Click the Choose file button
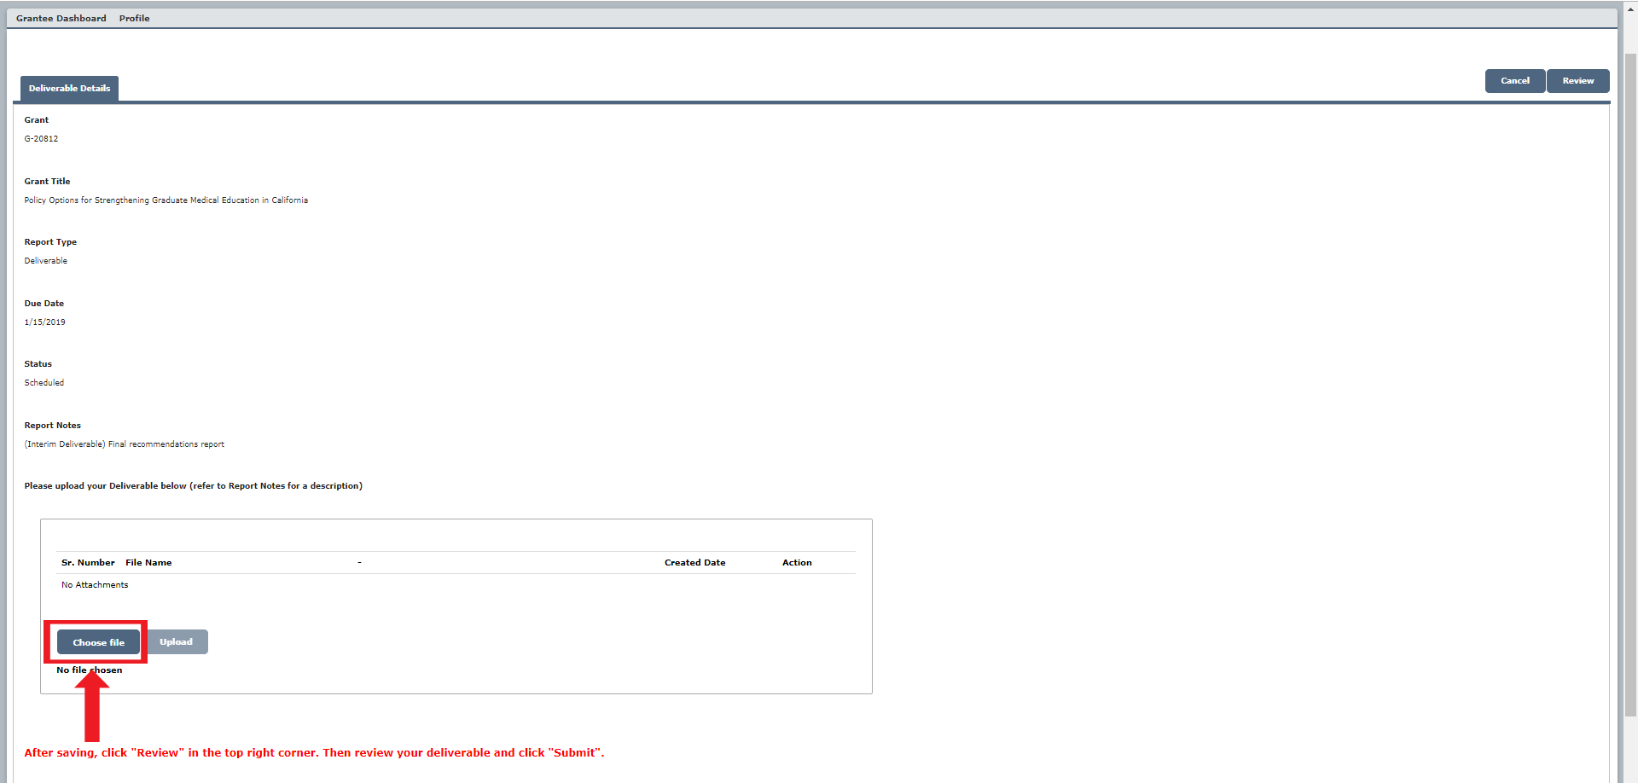Image resolution: width=1638 pixels, height=783 pixels. tap(98, 642)
